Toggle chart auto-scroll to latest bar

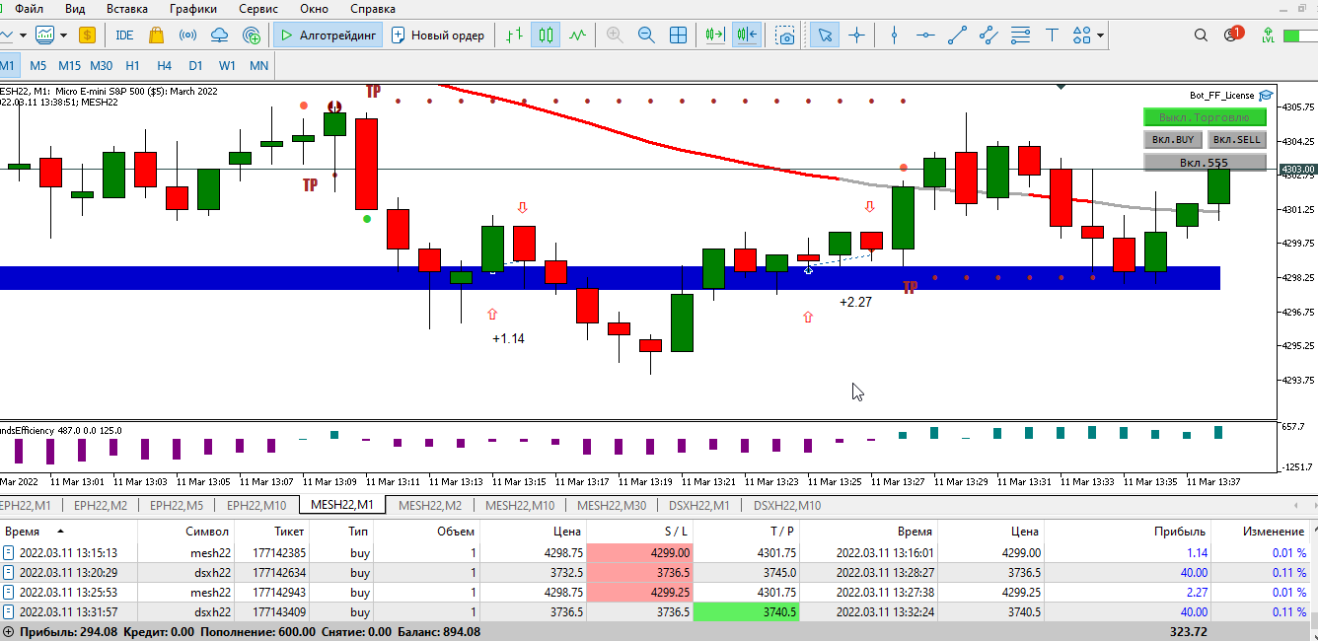click(x=715, y=36)
